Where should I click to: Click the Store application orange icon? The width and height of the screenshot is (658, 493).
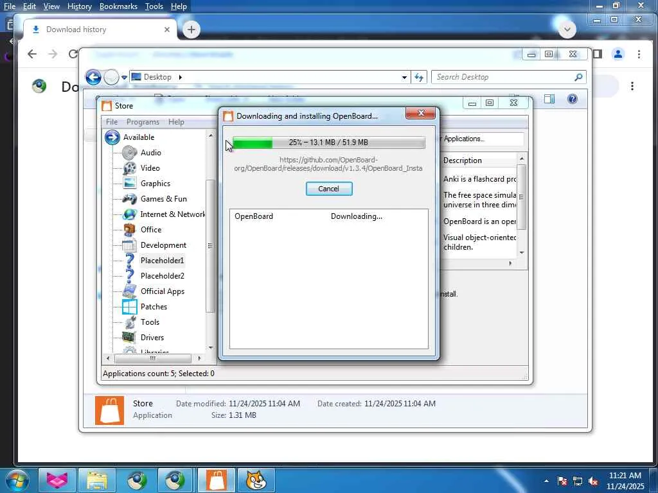click(x=109, y=410)
